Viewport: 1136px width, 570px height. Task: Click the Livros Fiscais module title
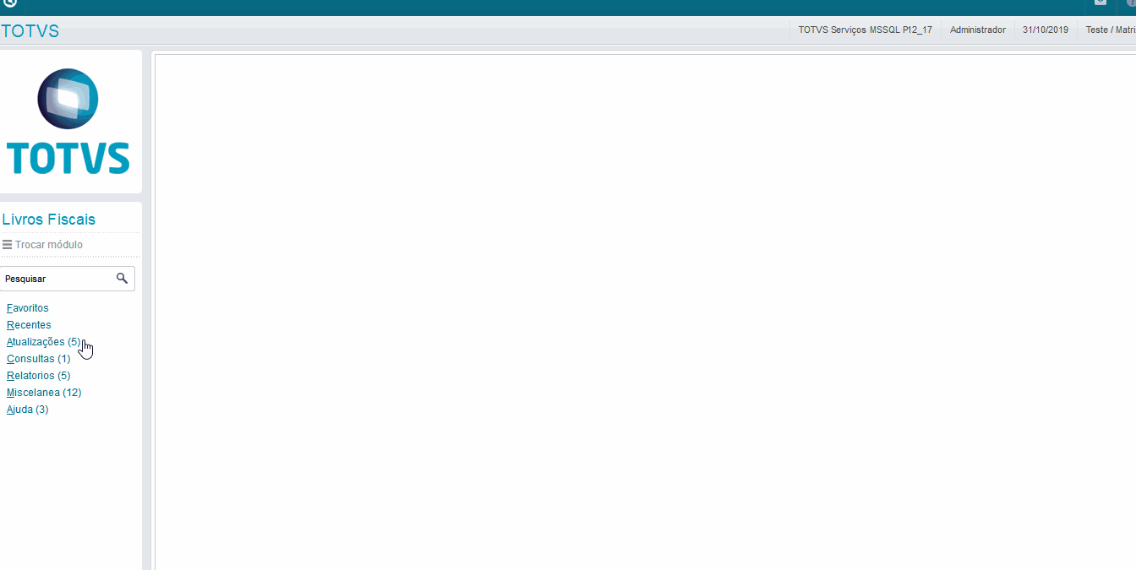click(x=49, y=220)
